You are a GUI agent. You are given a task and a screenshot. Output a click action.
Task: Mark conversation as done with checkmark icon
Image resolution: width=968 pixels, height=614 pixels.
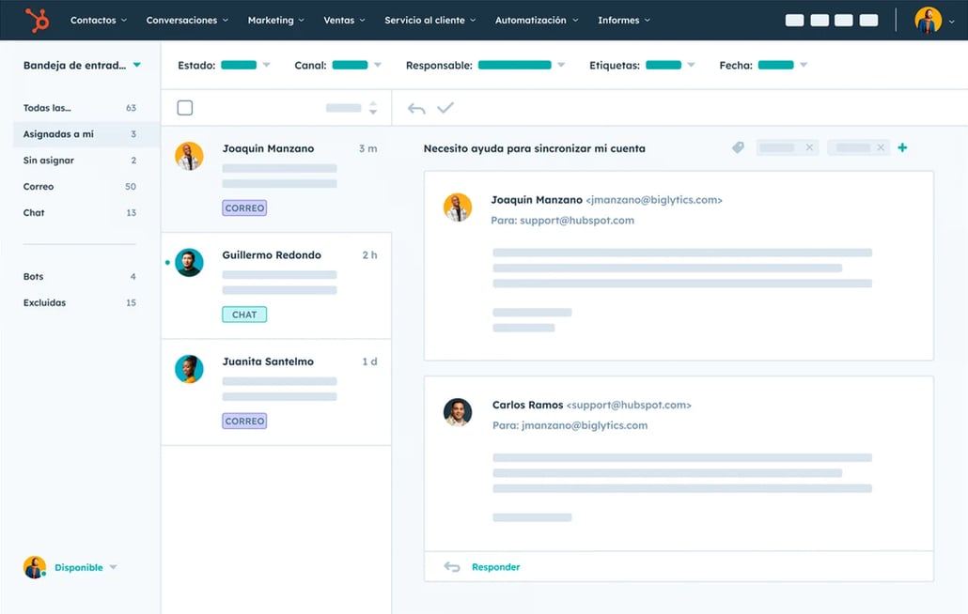[x=445, y=108]
